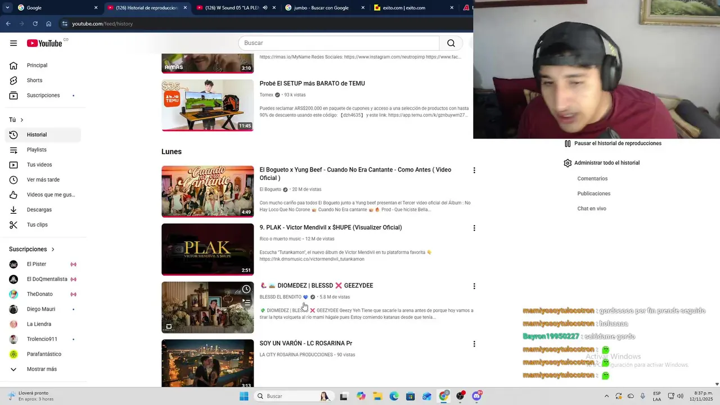This screenshot has width=720, height=405.
Task: Open video title Probé El SETUP más BARATO
Action: pyautogui.click(x=312, y=84)
